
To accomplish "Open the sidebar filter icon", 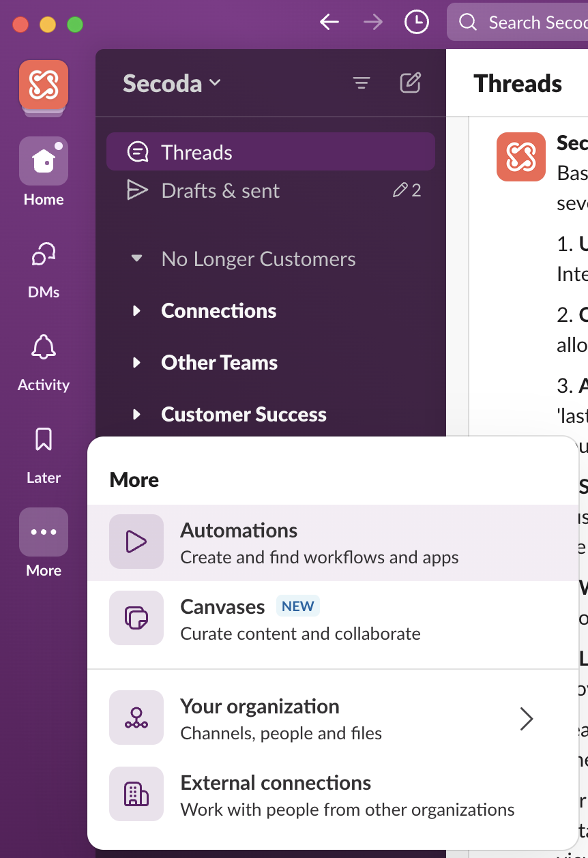I will click(x=361, y=83).
